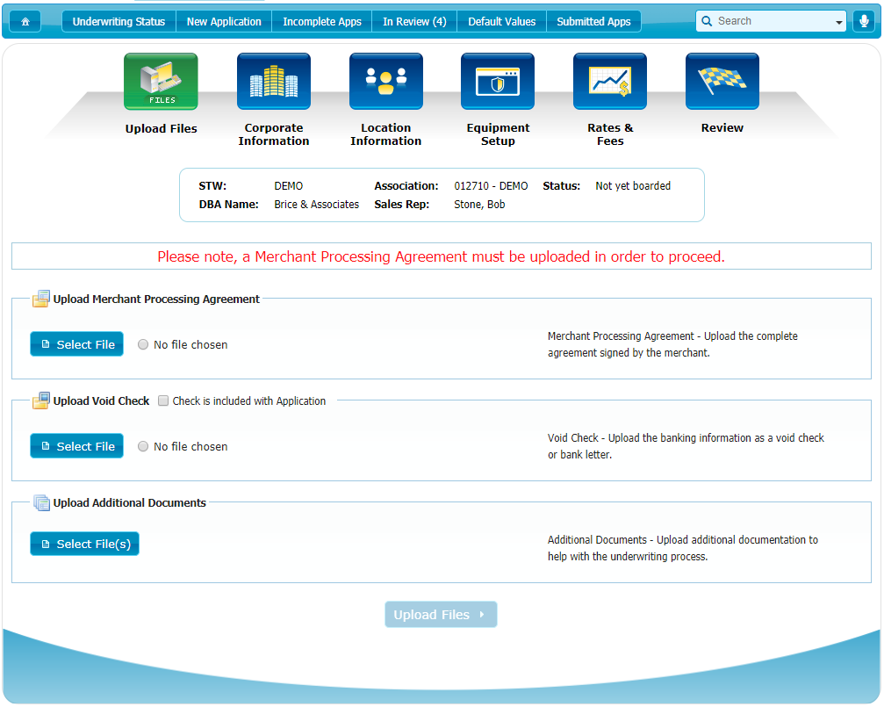884x707 pixels.
Task: Select the Rates & Fees chart icon
Action: click(x=610, y=82)
